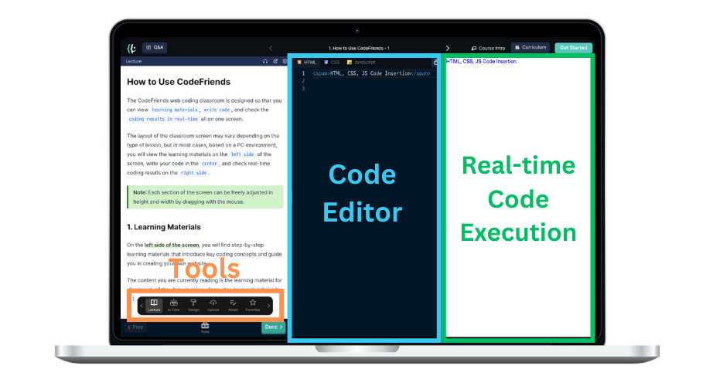713x386 pixels.
Task: Click the Done button
Action: pos(273,327)
